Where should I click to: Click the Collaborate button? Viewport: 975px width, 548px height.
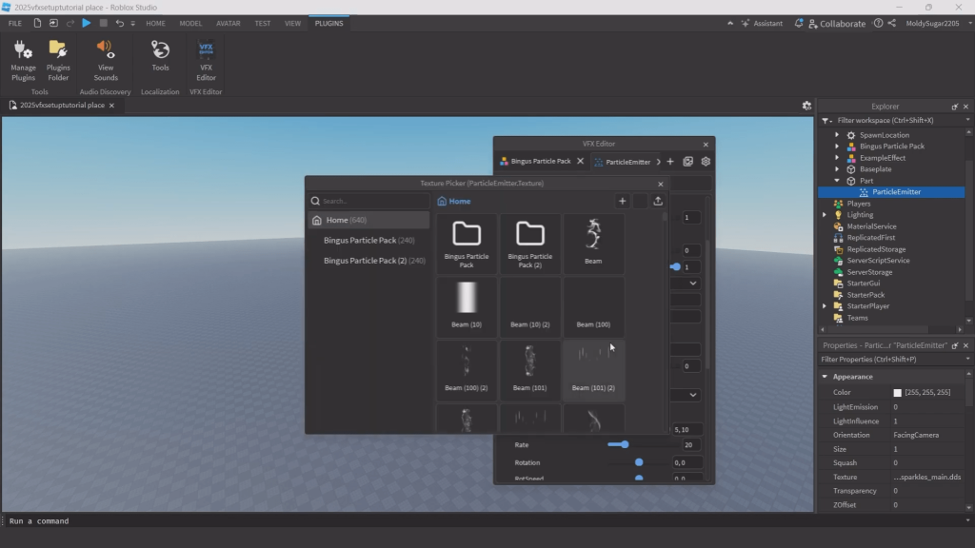pos(836,24)
